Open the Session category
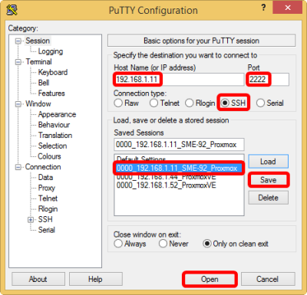This screenshot has height=295, width=307. coord(38,41)
